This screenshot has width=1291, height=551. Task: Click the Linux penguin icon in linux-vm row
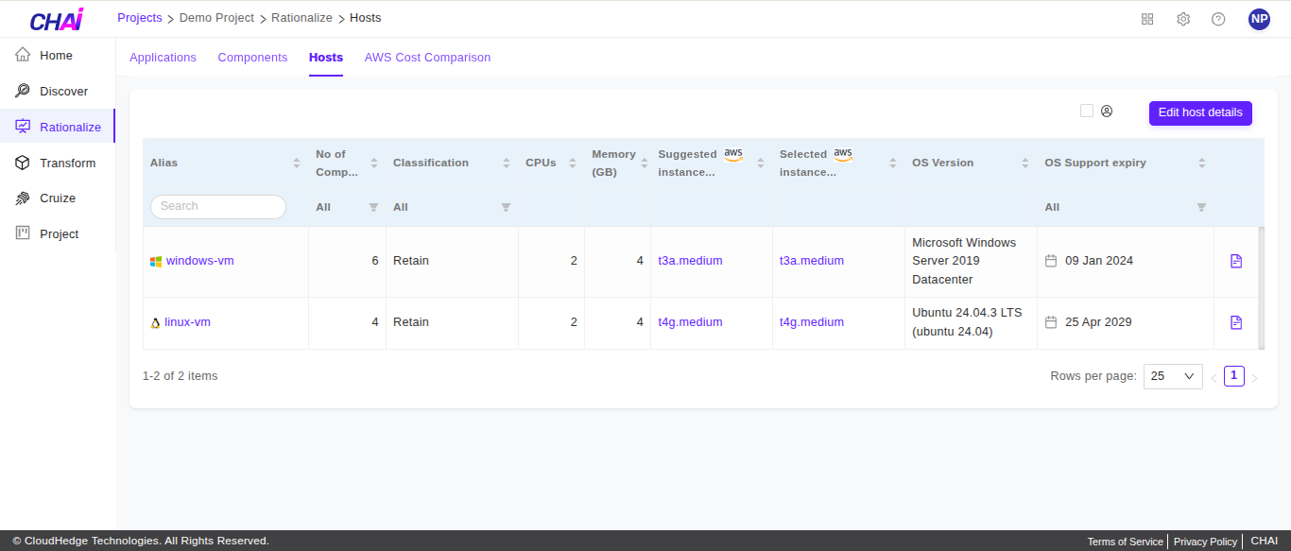pos(156,323)
